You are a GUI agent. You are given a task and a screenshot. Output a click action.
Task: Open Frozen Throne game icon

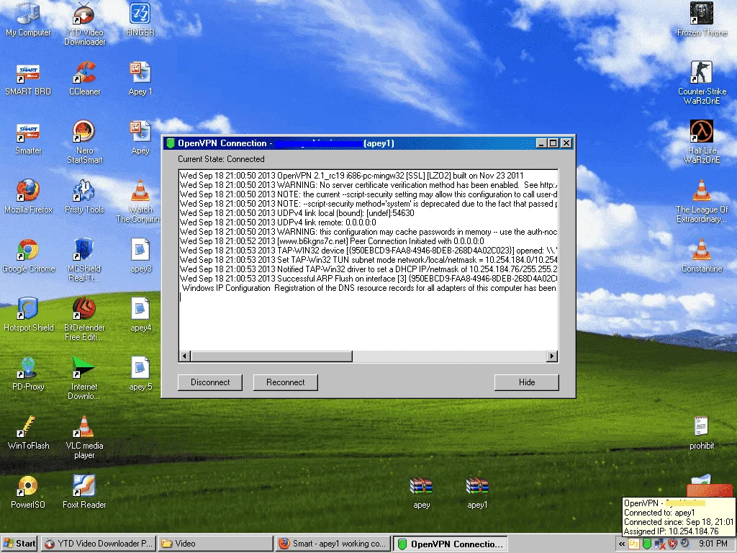coord(702,19)
